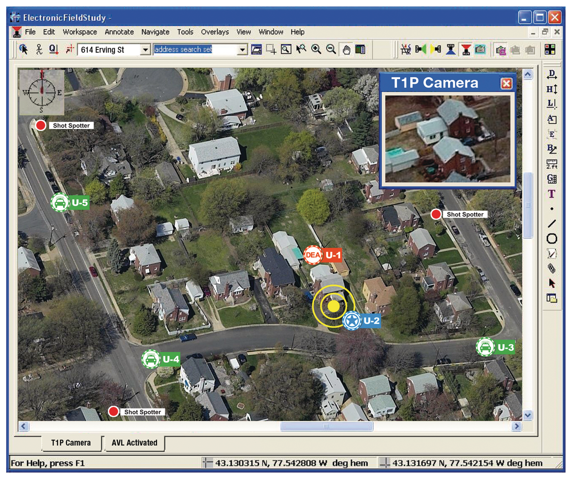Toggle the AVL Activated status button
The height and width of the screenshot is (481, 577).
(134, 443)
